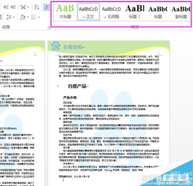Click the decrease indent icon

pyautogui.click(x=6, y=7)
